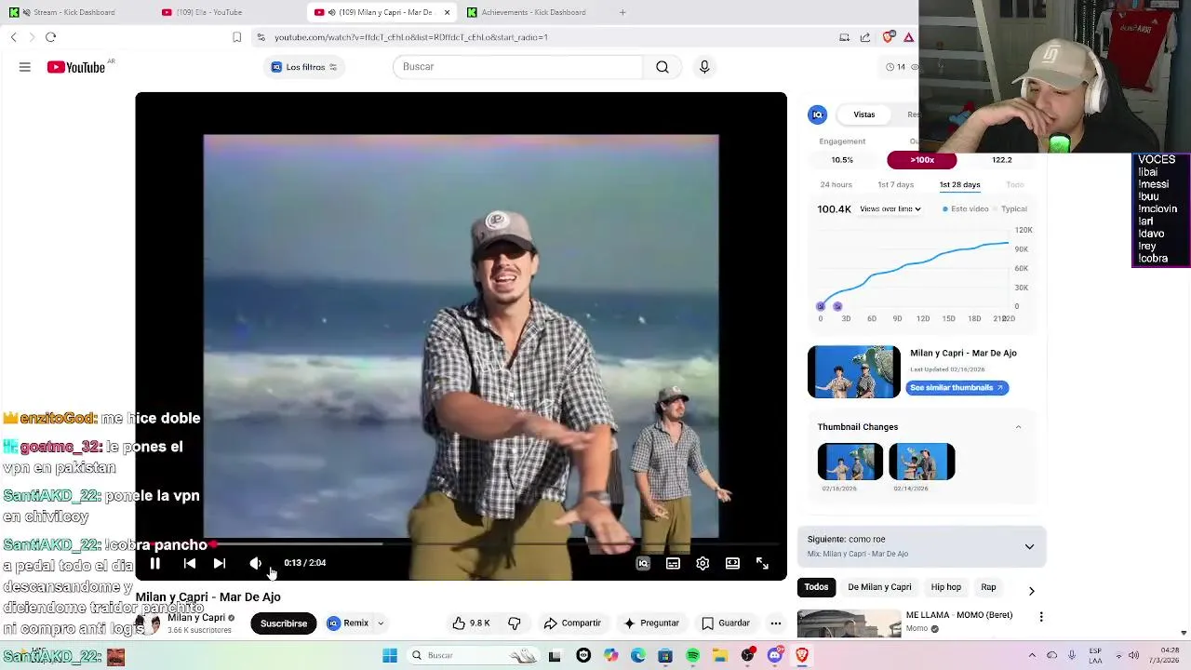Image resolution: width=1191 pixels, height=670 pixels.
Task: Seek on the video progress bar
Action: 461,543
